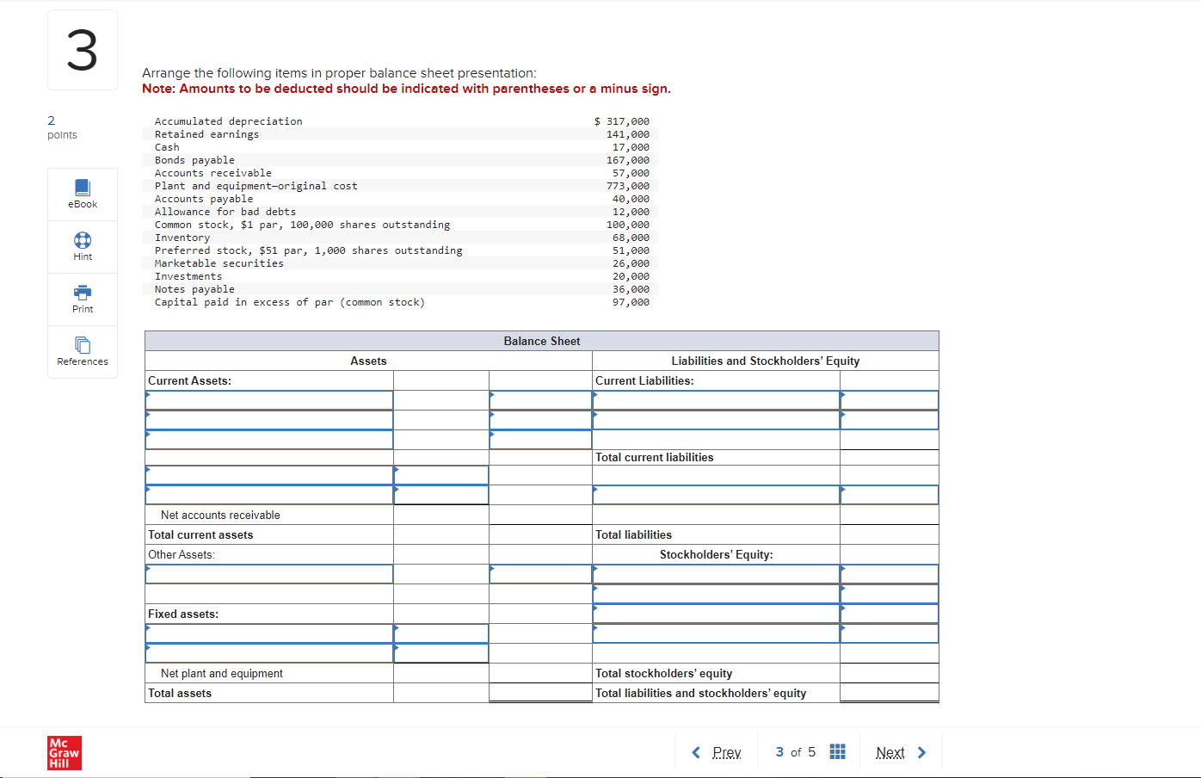This screenshot has height=778, width=1201.
Task: Click the "Cash" list item
Action: tap(167, 147)
